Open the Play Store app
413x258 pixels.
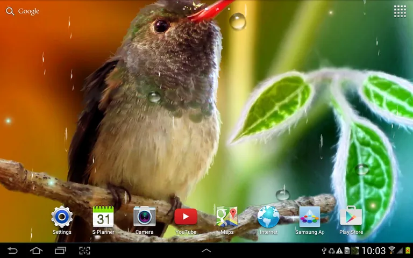351,220
